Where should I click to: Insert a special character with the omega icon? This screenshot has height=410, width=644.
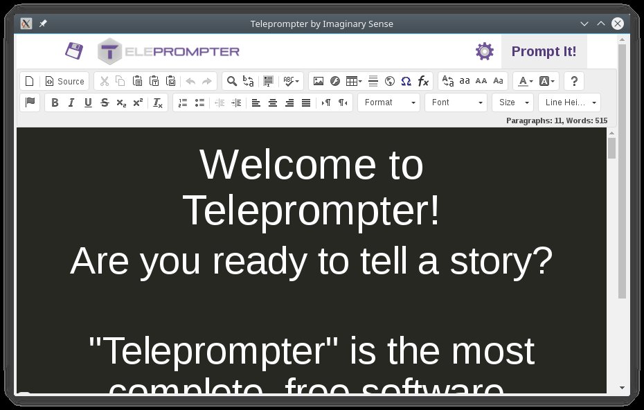(x=405, y=81)
